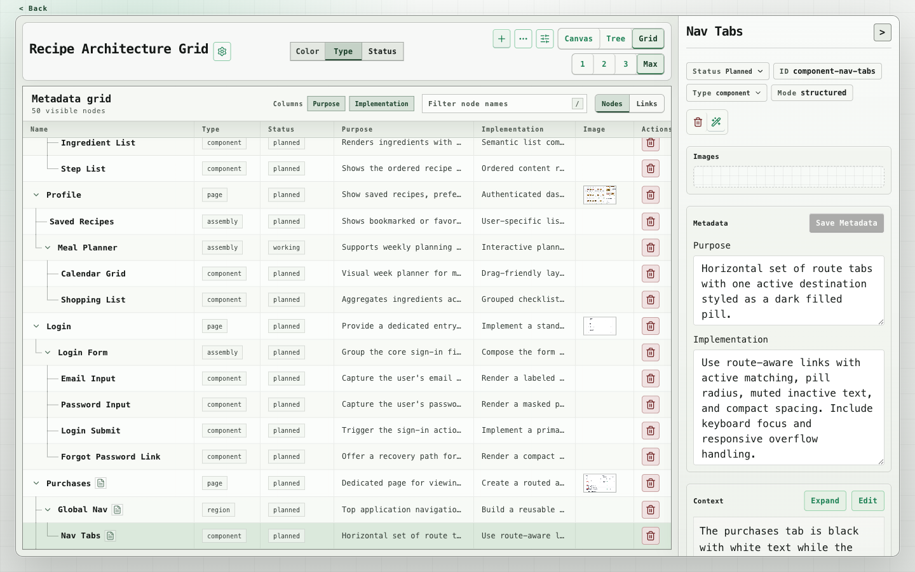Delete the Login Submit row
The image size is (915, 572).
pos(651,431)
